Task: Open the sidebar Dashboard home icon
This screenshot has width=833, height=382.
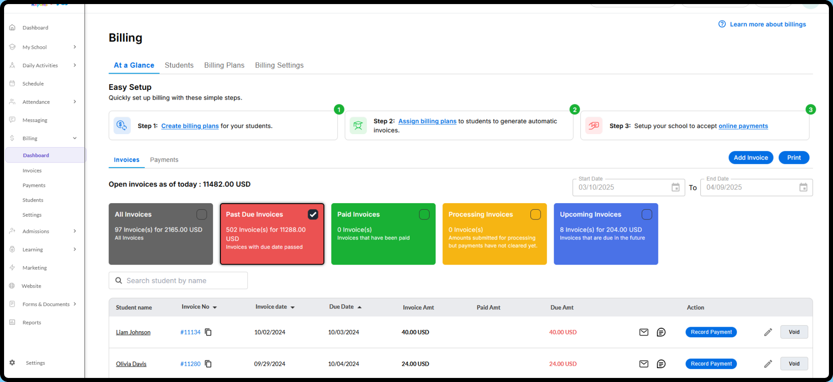Action: point(12,28)
